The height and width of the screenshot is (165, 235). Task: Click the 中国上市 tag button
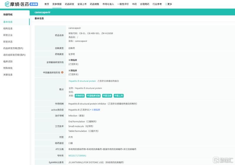point(119,96)
